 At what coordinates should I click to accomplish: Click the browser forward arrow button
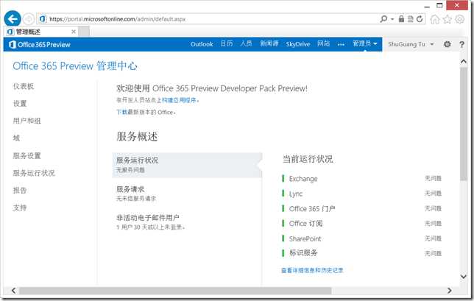click(29, 19)
